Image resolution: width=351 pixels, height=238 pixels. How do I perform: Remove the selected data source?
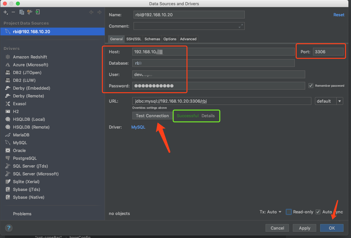[13, 12]
